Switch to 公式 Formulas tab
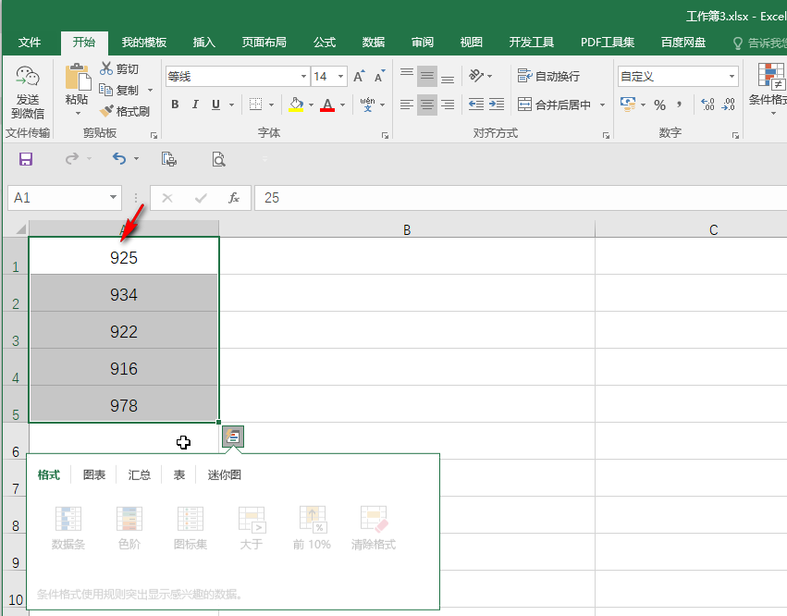Image resolution: width=787 pixels, height=616 pixels. point(325,43)
